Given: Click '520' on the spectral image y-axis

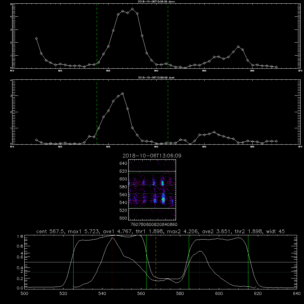Looking at the screenshot, I should point(123,210).
